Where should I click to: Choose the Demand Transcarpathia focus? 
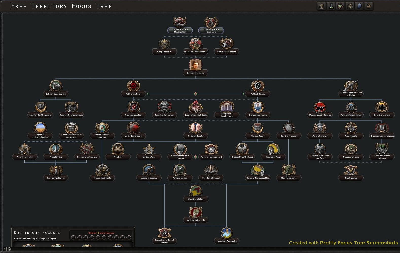tap(258, 173)
